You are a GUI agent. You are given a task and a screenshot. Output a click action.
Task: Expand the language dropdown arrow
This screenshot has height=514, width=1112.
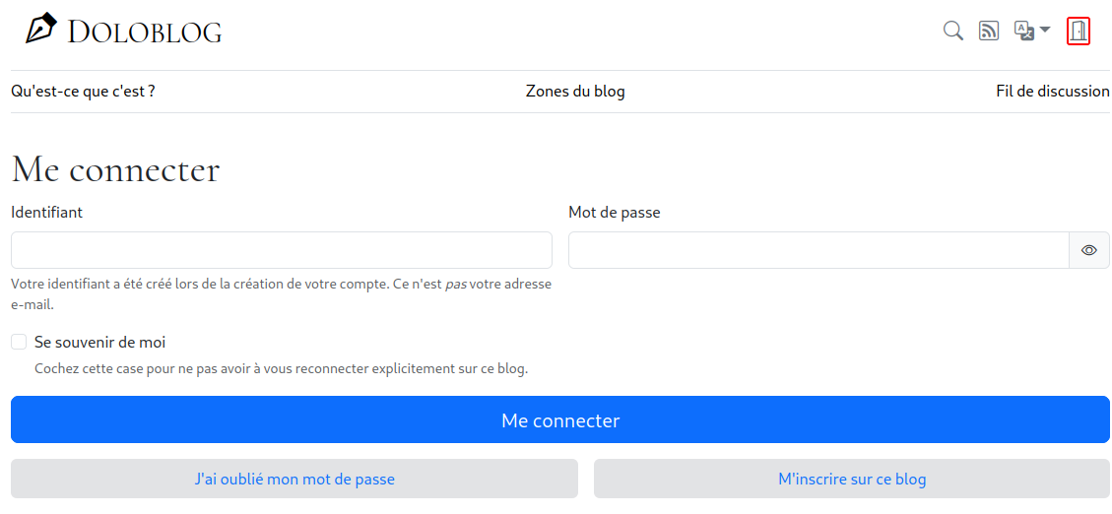coord(1045,31)
